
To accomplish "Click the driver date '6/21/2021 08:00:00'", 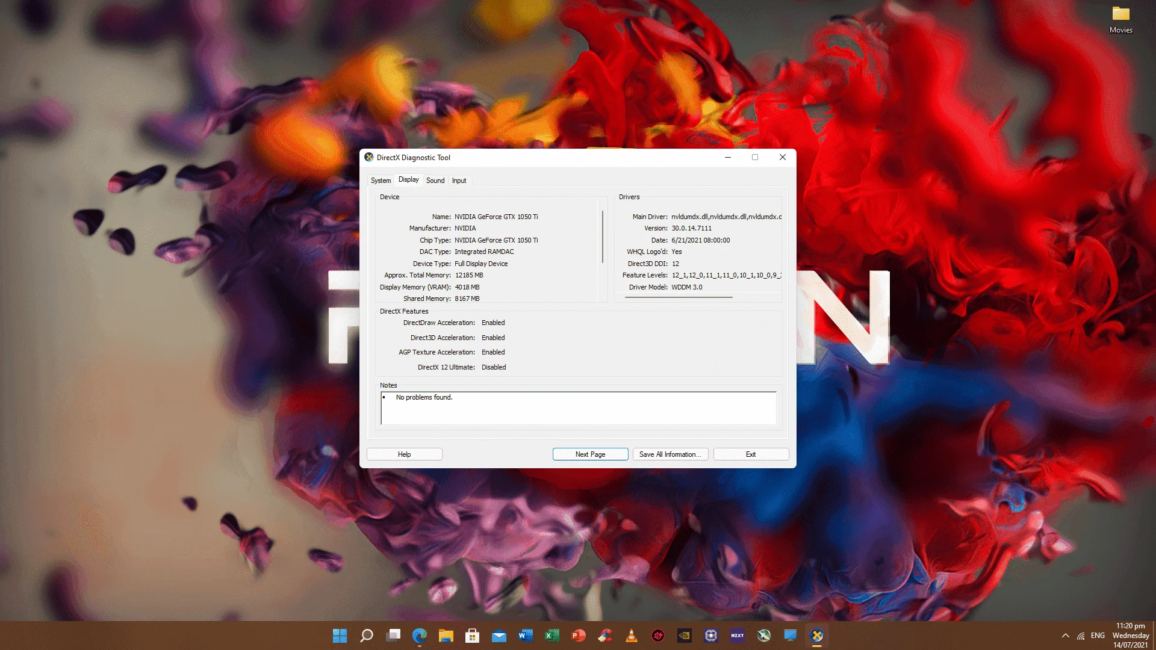I will (x=701, y=240).
